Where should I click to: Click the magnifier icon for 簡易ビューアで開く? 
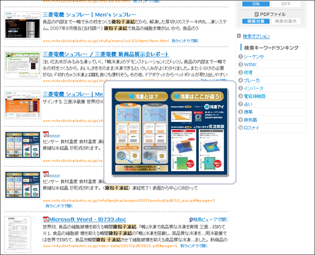pos(191,220)
